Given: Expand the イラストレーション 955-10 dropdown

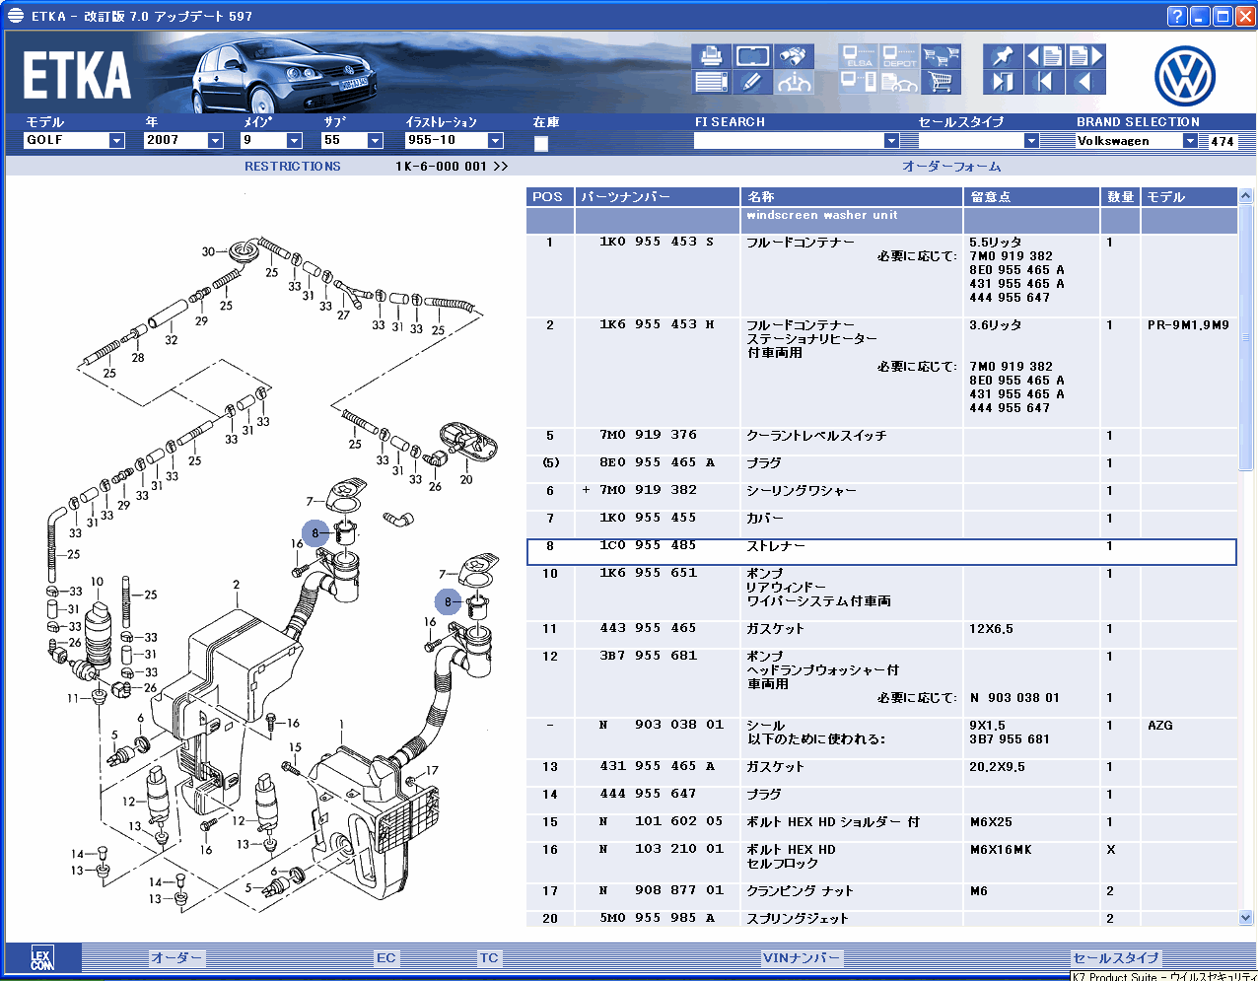Looking at the screenshot, I should tap(496, 141).
